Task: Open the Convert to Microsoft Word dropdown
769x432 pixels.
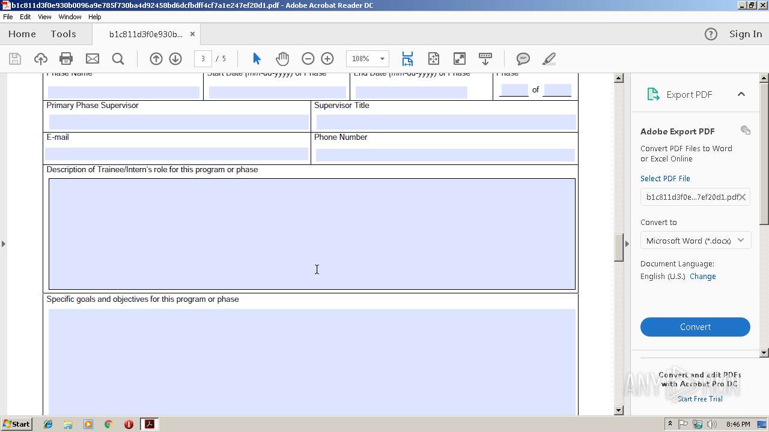Action: pos(695,241)
